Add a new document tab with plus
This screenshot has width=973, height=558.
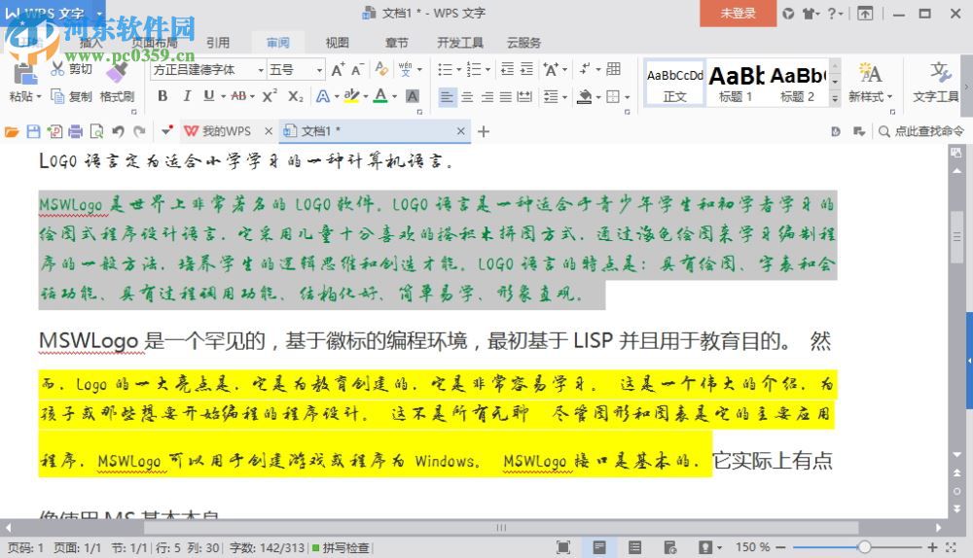point(484,131)
